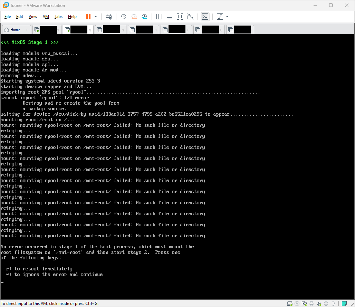355x307 pixels.
Task: Open the File menu
Action: click(x=8, y=17)
